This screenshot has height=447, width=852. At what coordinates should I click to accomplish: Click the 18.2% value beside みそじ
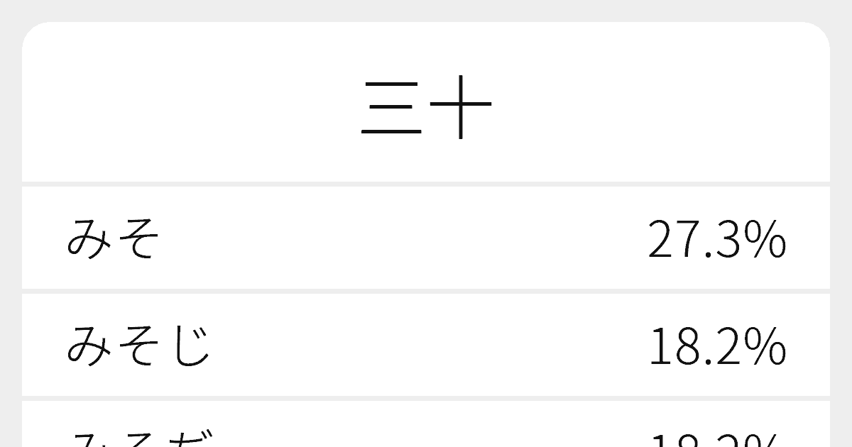[716, 347]
